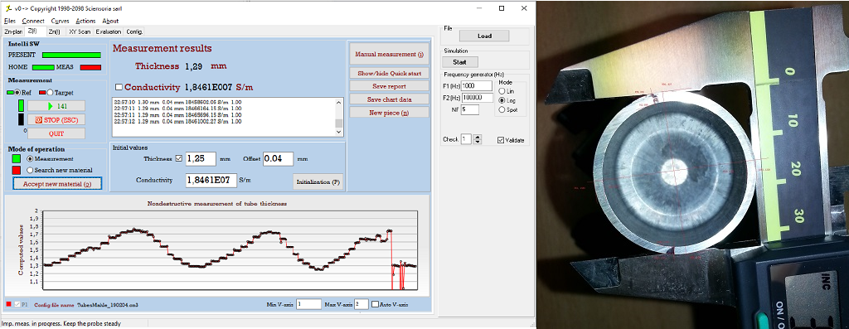Click the green PRESENT status bar
The image size is (849, 329).
[71, 55]
